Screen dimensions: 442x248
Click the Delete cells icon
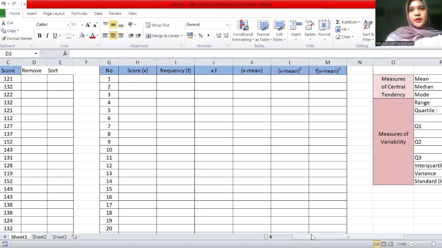pos(310,25)
